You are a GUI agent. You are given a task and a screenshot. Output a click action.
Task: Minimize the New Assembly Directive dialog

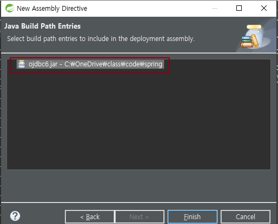[215, 8]
